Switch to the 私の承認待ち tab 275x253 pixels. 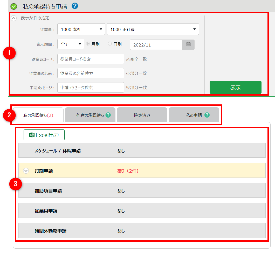38,115
